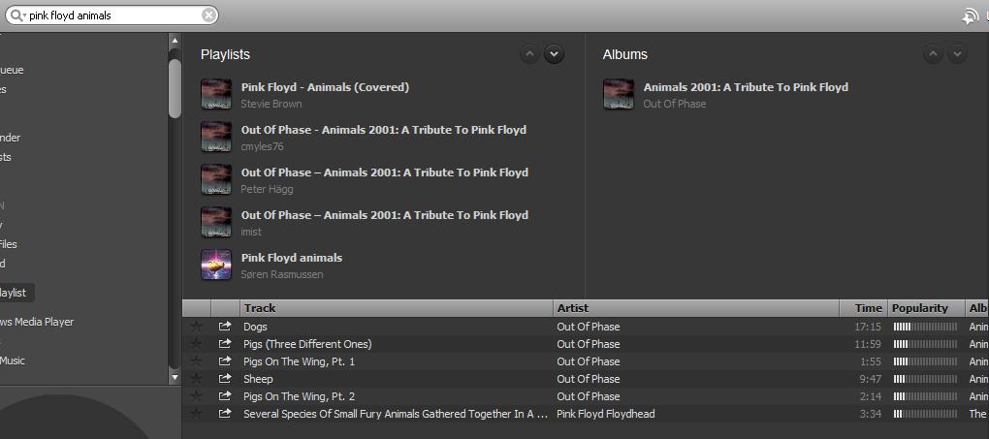Toggle star on the Several Species track
The image size is (989, 439).
pos(197,414)
